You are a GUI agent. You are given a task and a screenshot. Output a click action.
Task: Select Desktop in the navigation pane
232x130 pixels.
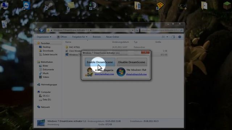[46, 47]
